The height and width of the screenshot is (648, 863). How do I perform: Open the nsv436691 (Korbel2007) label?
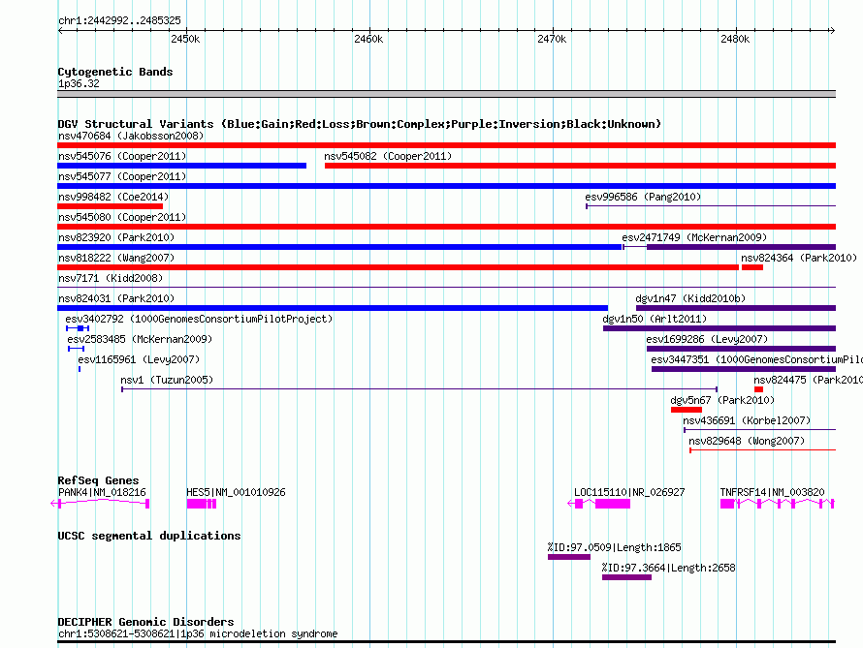point(747,420)
